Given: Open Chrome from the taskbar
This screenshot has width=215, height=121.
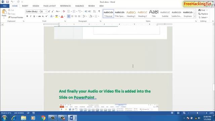Looking at the screenshot, I should pos(43,118).
